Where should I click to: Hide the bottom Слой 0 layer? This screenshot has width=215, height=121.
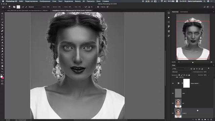coord(173,113)
